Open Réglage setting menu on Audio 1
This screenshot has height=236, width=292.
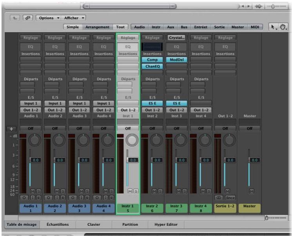(31, 37)
